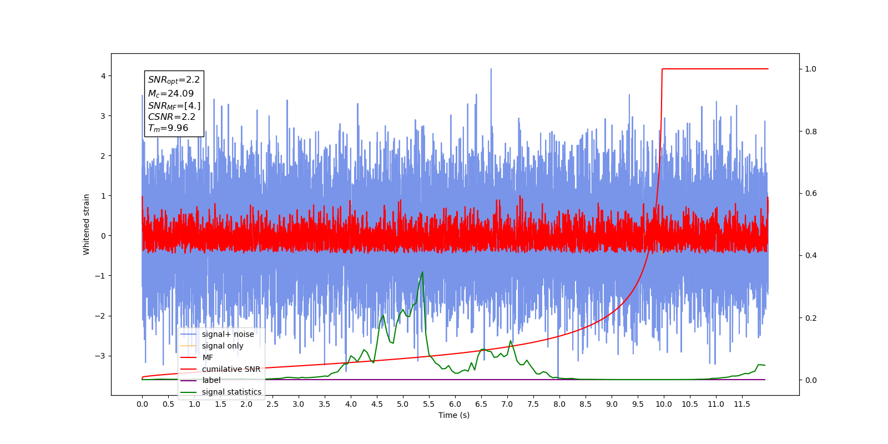Click the x-axis tick label 11.5
Image resolution: width=888 pixels, height=444 pixels.
[x=742, y=404]
